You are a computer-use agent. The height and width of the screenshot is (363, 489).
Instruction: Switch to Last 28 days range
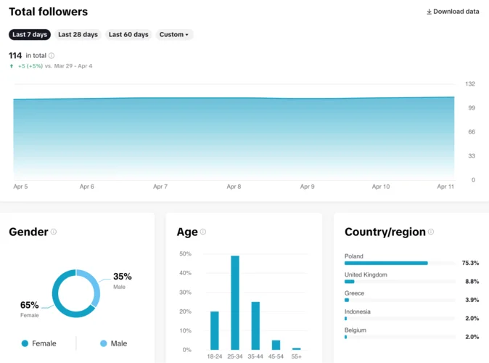[x=78, y=34]
